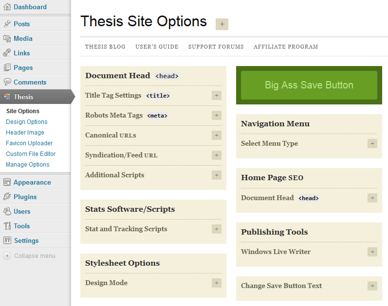Expand Change Save Button Text section

372,286
